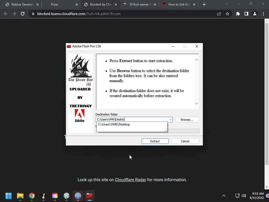This screenshot has width=269, height=202.
Task: Open Adobe Creative Cloud taskbar icon
Action: 55,196
